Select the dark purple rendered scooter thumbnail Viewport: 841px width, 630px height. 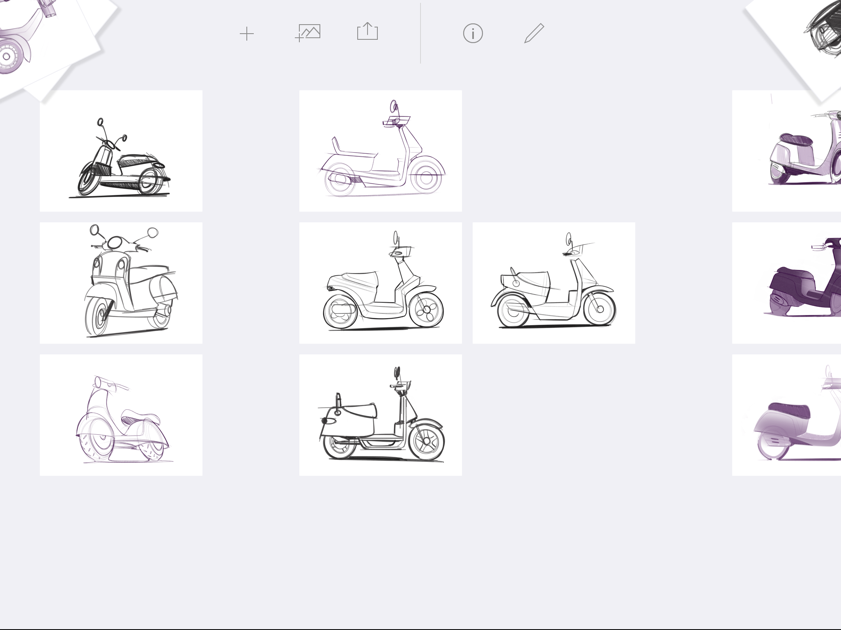(x=786, y=283)
